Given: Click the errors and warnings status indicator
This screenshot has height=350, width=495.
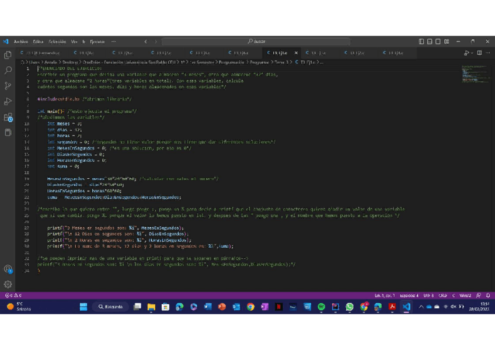Looking at the screenshot, I should 13,296.
